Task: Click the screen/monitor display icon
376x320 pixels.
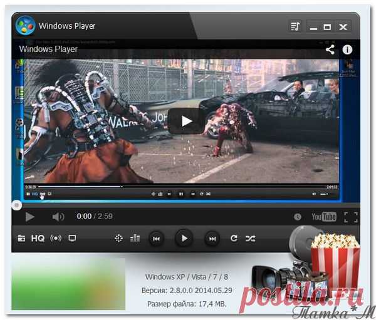Action: coord(72,238)
